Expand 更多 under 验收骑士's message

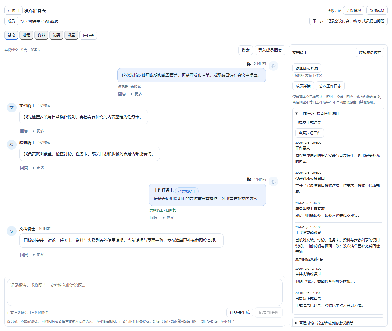coord(38,168)
